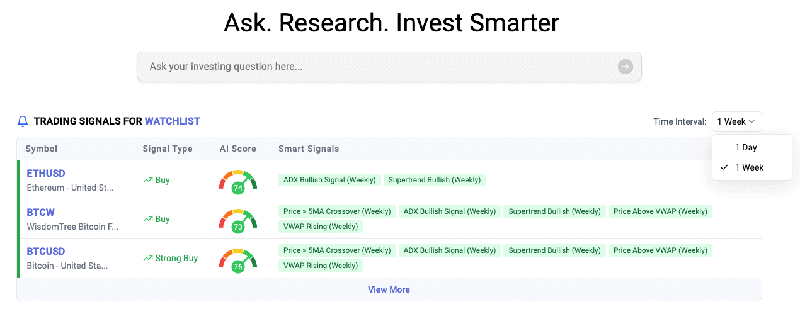Click the Strong Buy trend arrow for BTCUSD
This screenshot has height=314, width=800.
(x=148, y=259)
